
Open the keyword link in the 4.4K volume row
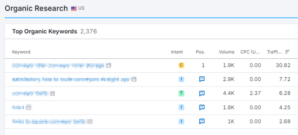tap(30, 94)
